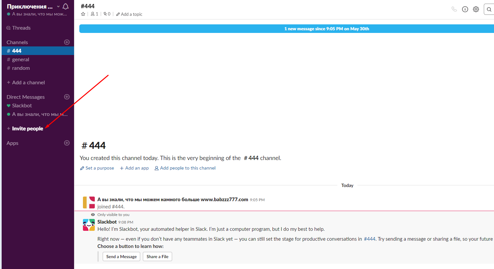Click the search box magnifier
Viewport: 494px width, 269px height.
tap(489, 10)
